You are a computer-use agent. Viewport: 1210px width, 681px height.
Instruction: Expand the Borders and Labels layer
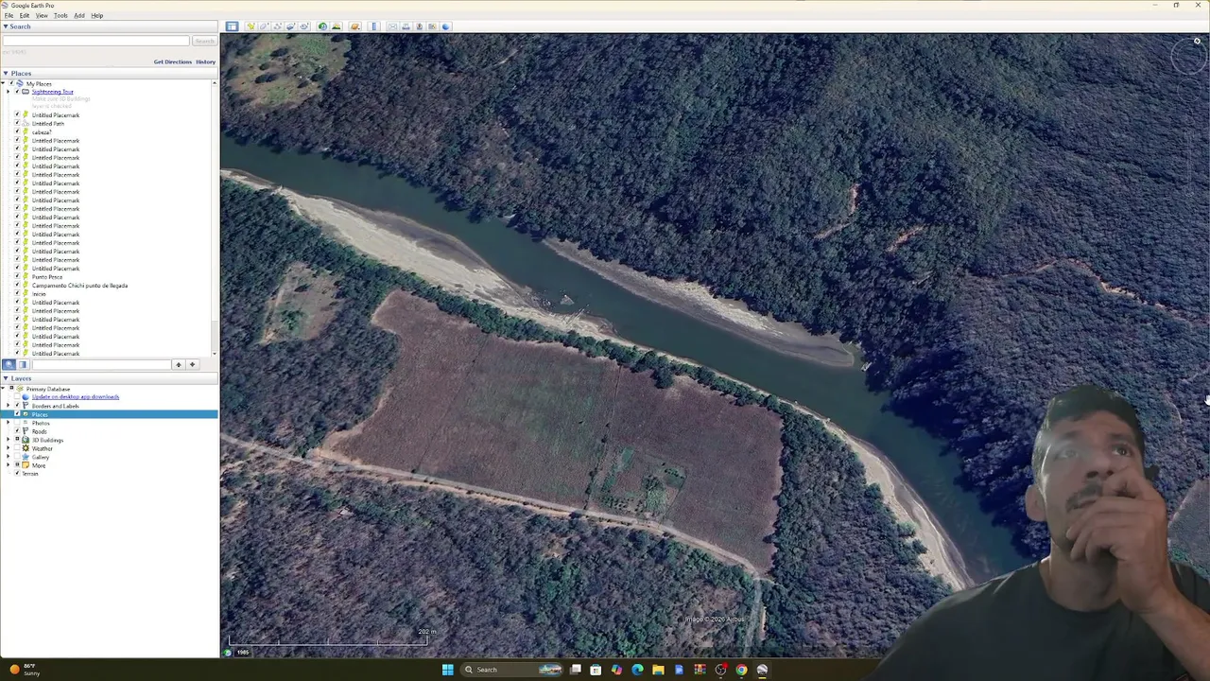[9, 406]
